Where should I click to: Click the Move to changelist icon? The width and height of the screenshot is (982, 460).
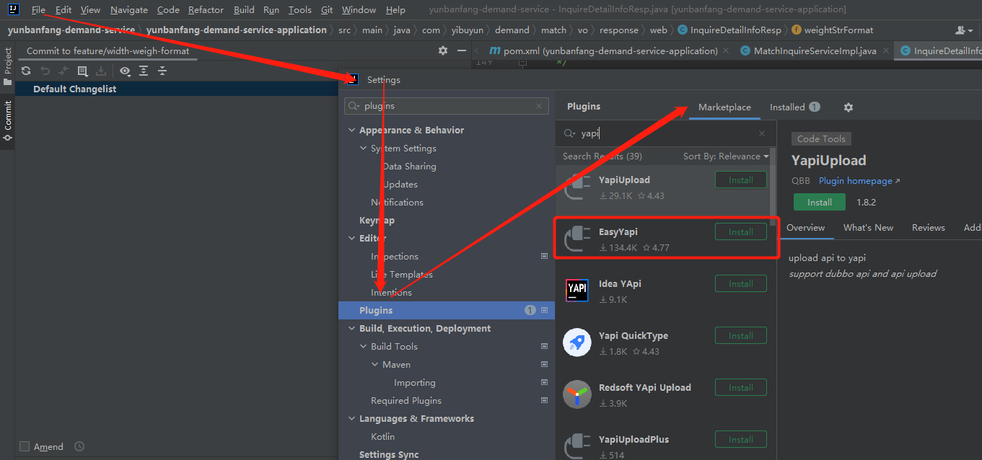63,71
